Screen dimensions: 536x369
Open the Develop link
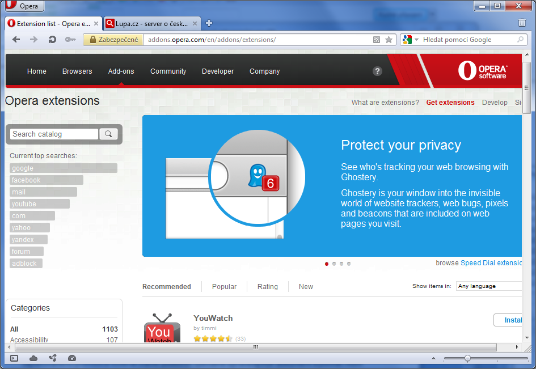coord(495,103)
